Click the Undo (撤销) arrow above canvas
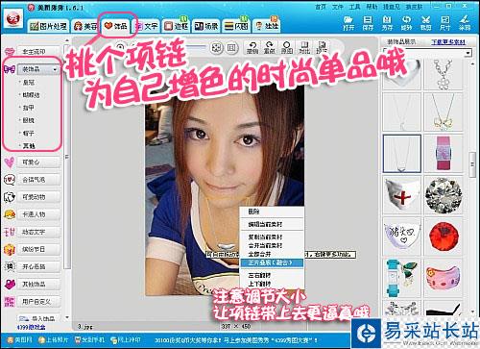480x349 pixels. (252, 45)
